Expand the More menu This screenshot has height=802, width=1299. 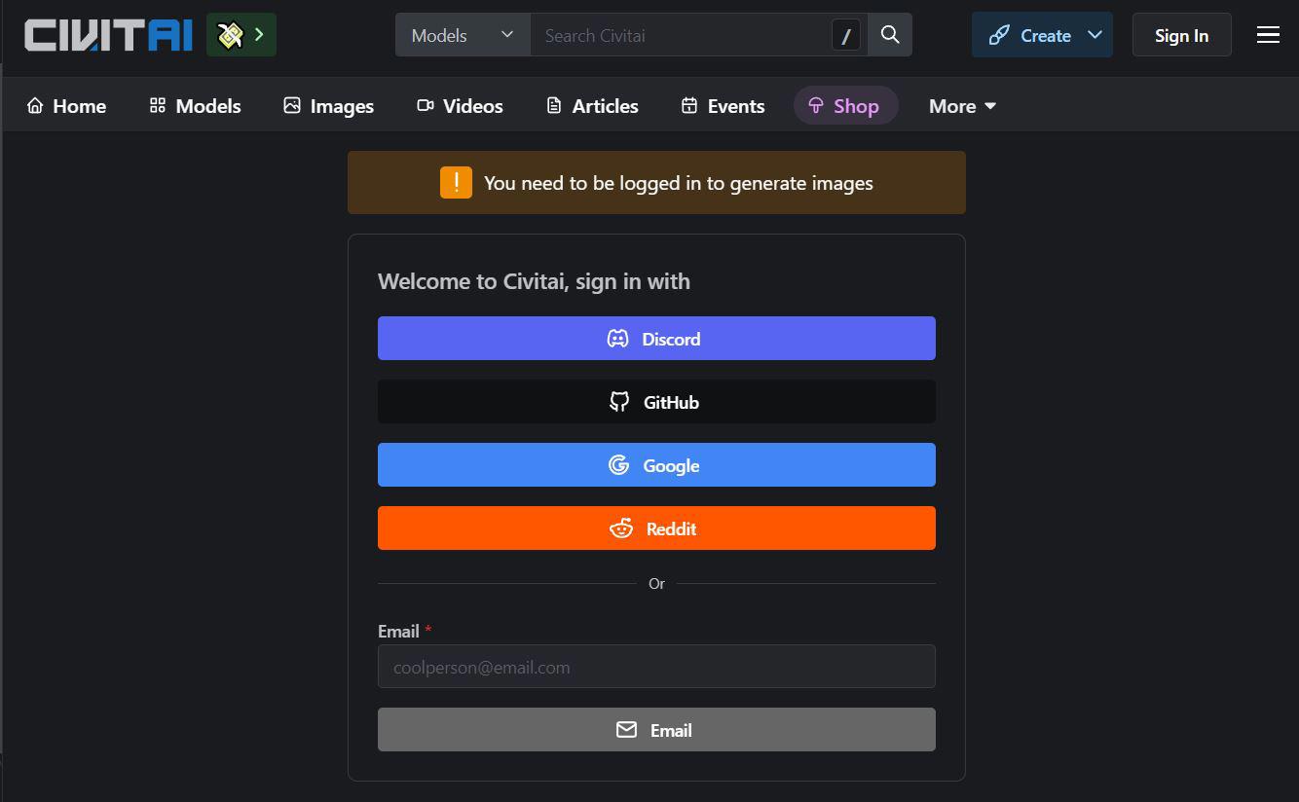962,106
